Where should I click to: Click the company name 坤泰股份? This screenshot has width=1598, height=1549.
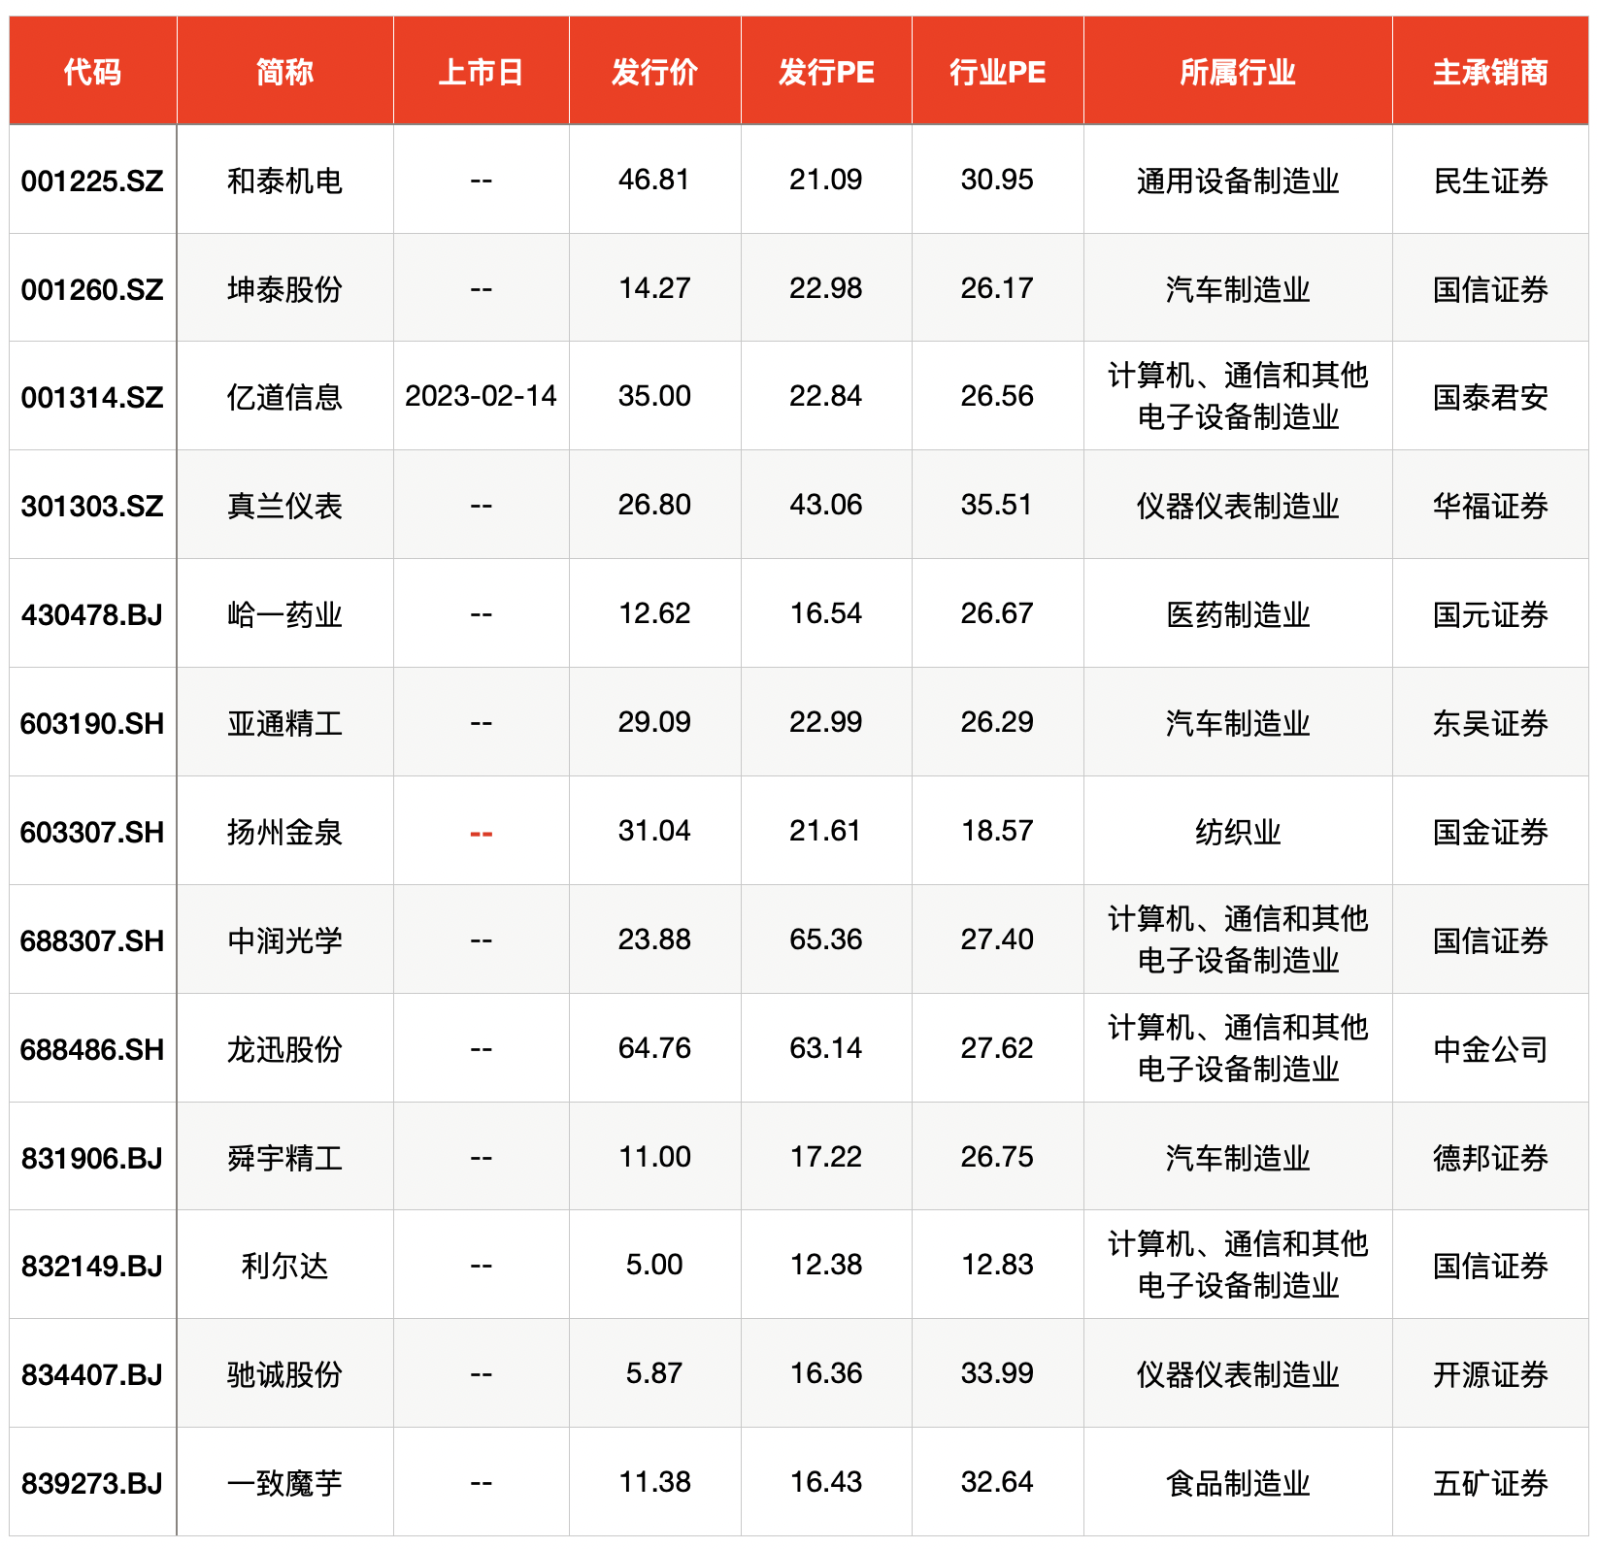coord(284,289)
